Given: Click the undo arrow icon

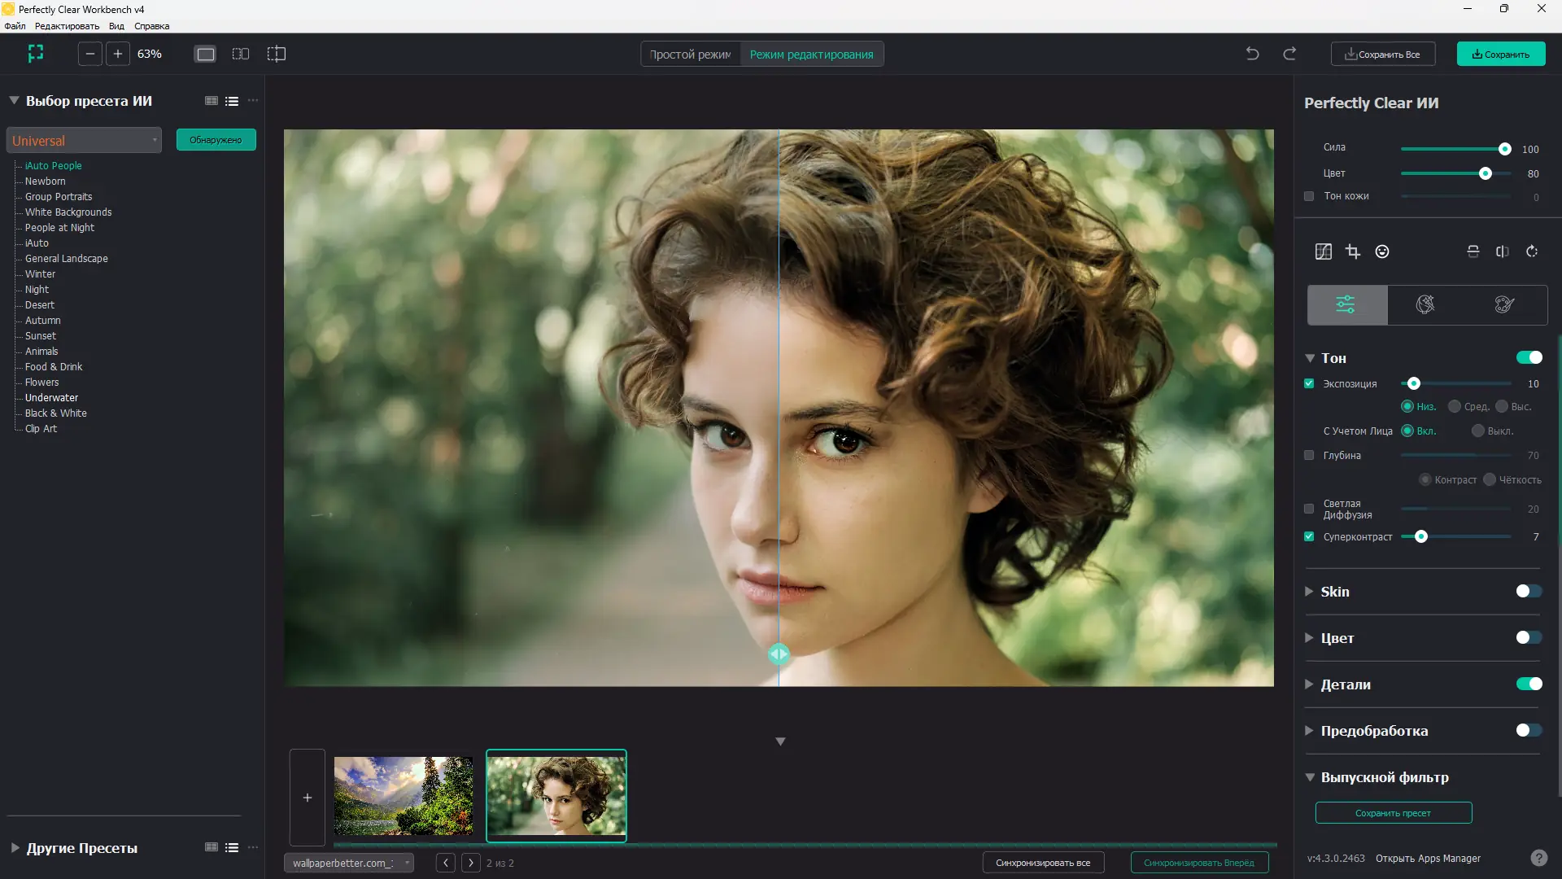Looking at the screenshot, I should tap(1252, 54).
